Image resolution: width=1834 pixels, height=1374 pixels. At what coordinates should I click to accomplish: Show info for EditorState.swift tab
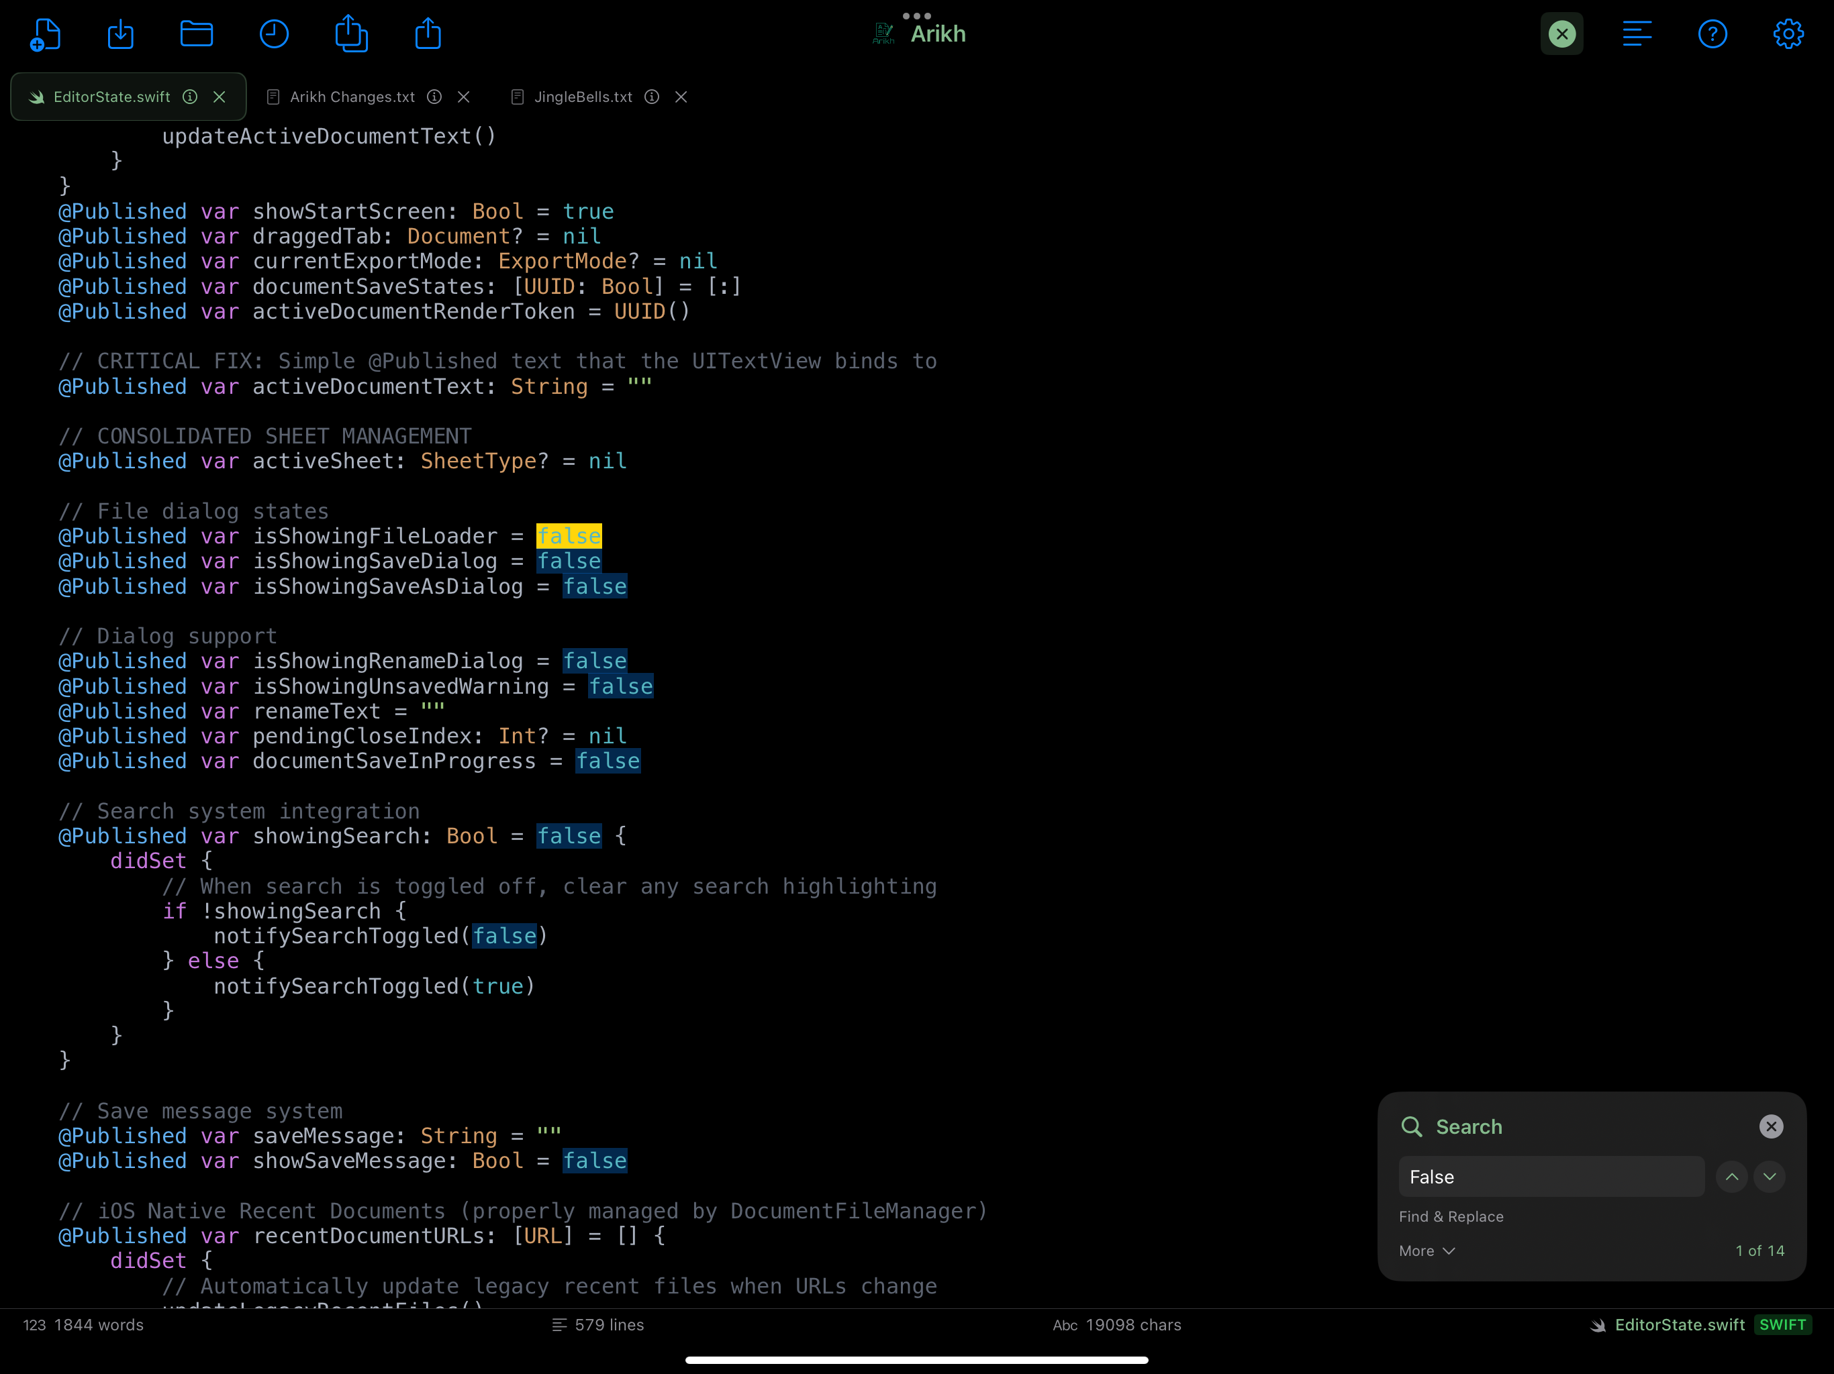point(190,97)
